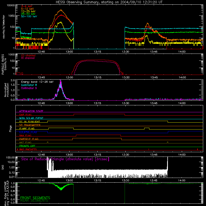Screen dimensions: 206x206
Task: Select the GAP_FLAG label
Action: pos(25,115)
